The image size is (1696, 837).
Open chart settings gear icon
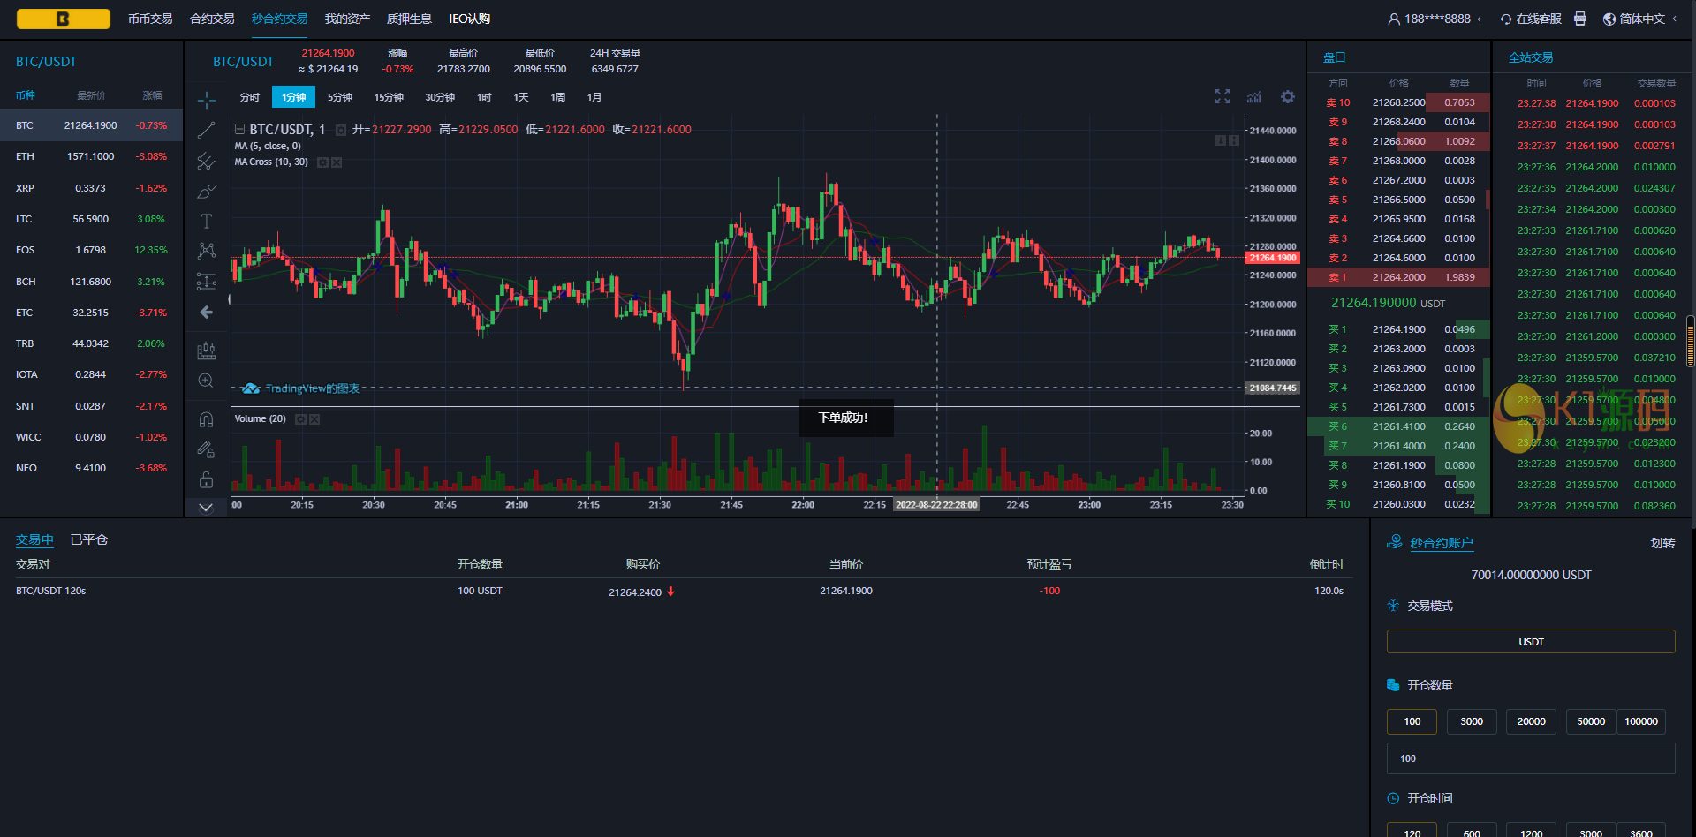(x=1288, y=97)
